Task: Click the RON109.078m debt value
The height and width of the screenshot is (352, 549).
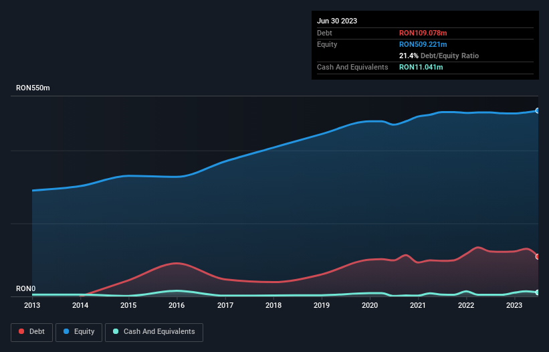Action: coord(423,33)
